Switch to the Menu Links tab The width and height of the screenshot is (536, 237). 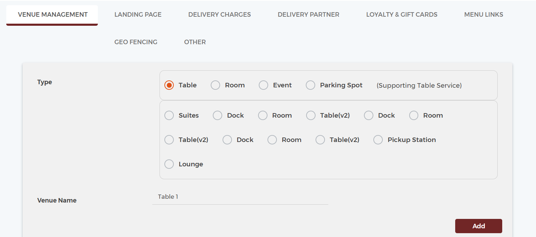(483, 14)
